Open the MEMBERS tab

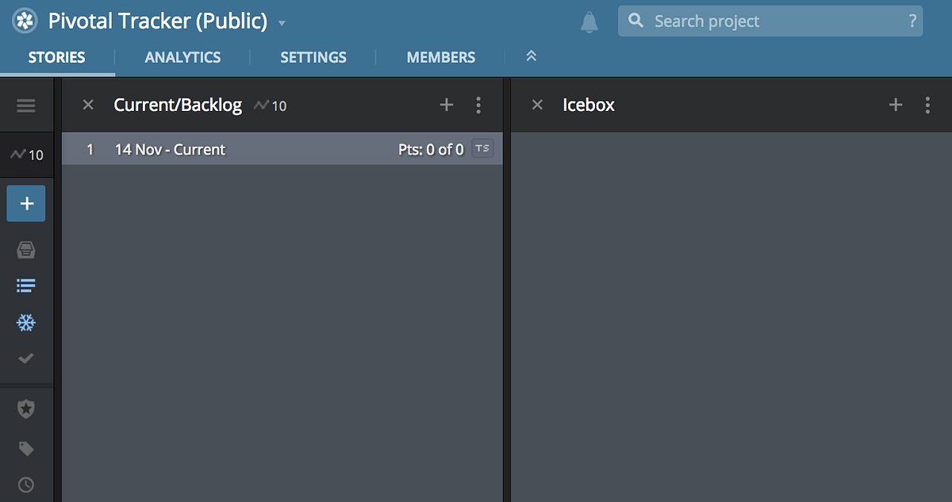(x=440, y=56)
